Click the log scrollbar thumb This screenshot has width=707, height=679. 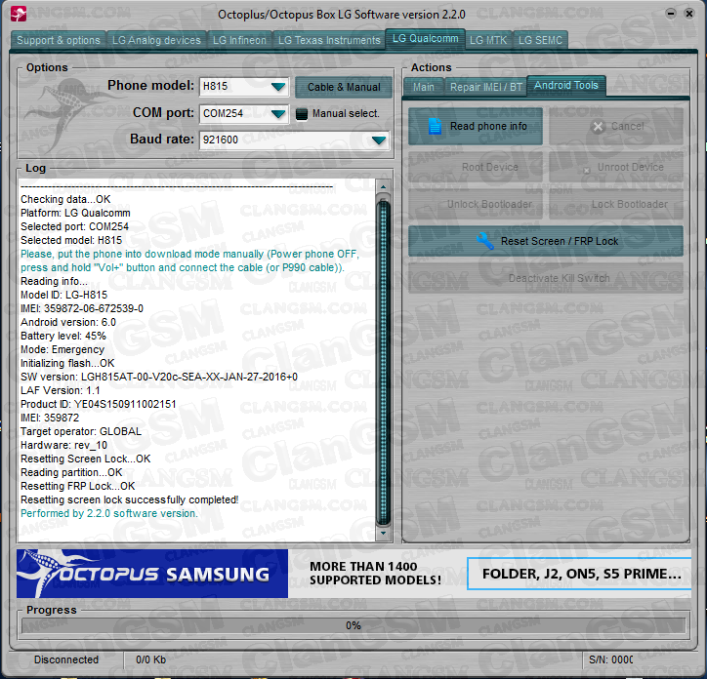383,363
